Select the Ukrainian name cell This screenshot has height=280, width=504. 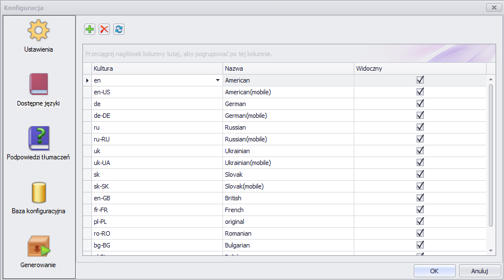coord(288,151)
